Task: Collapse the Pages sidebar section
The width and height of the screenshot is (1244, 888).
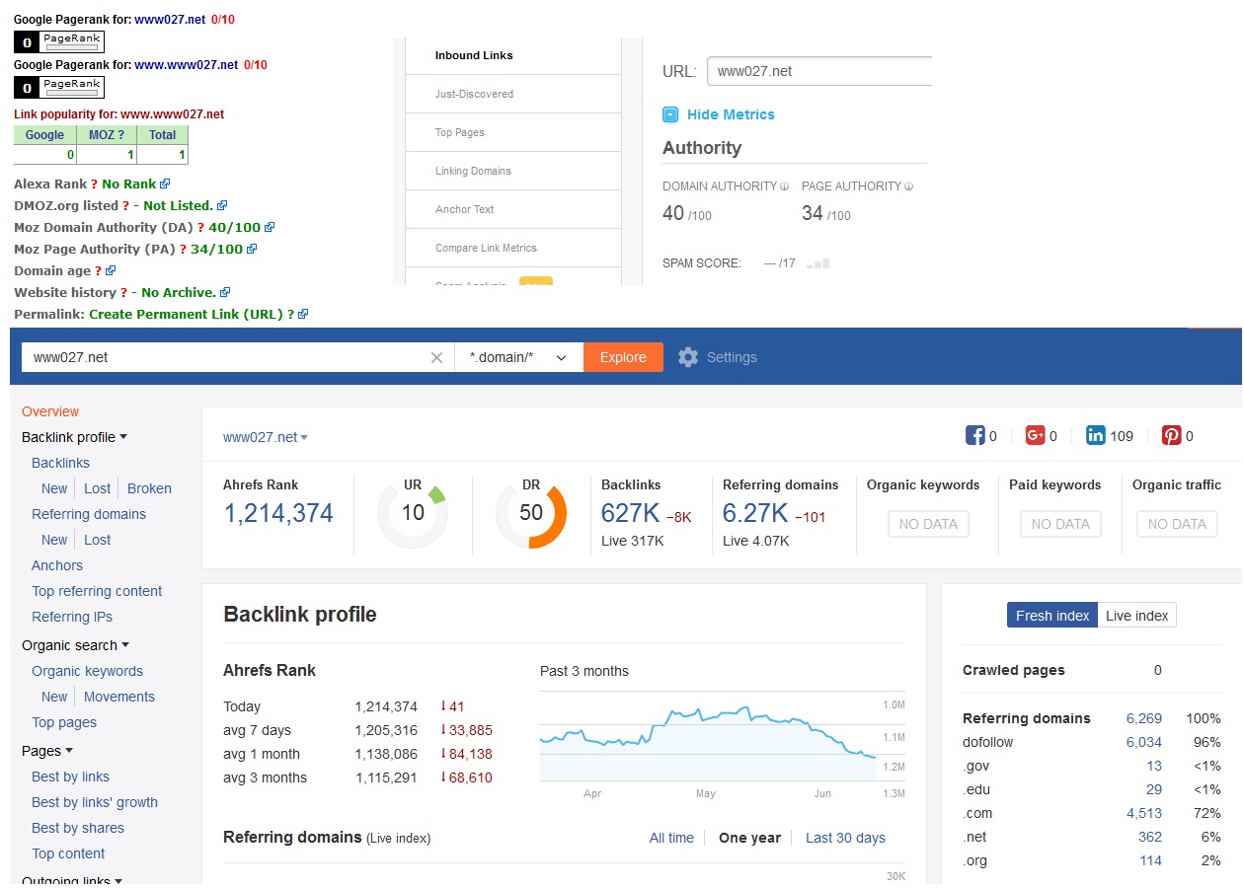Action: click(47, 751)
